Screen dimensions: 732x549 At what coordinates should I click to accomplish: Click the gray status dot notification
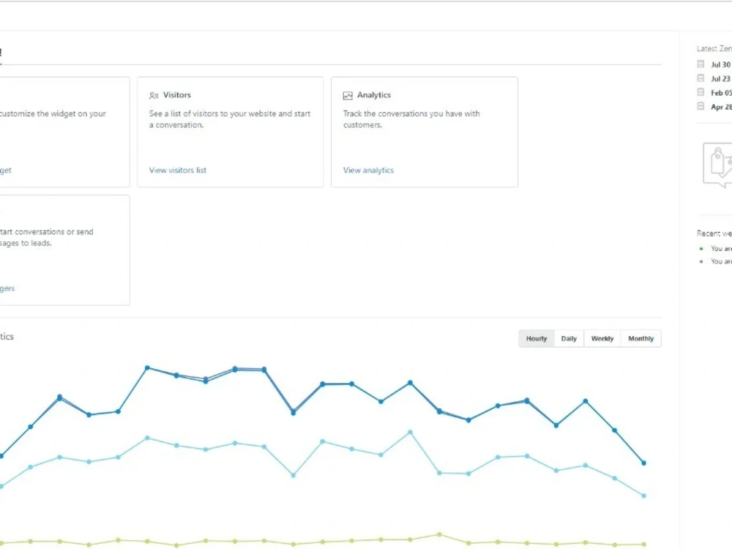(x=701, y=262)
